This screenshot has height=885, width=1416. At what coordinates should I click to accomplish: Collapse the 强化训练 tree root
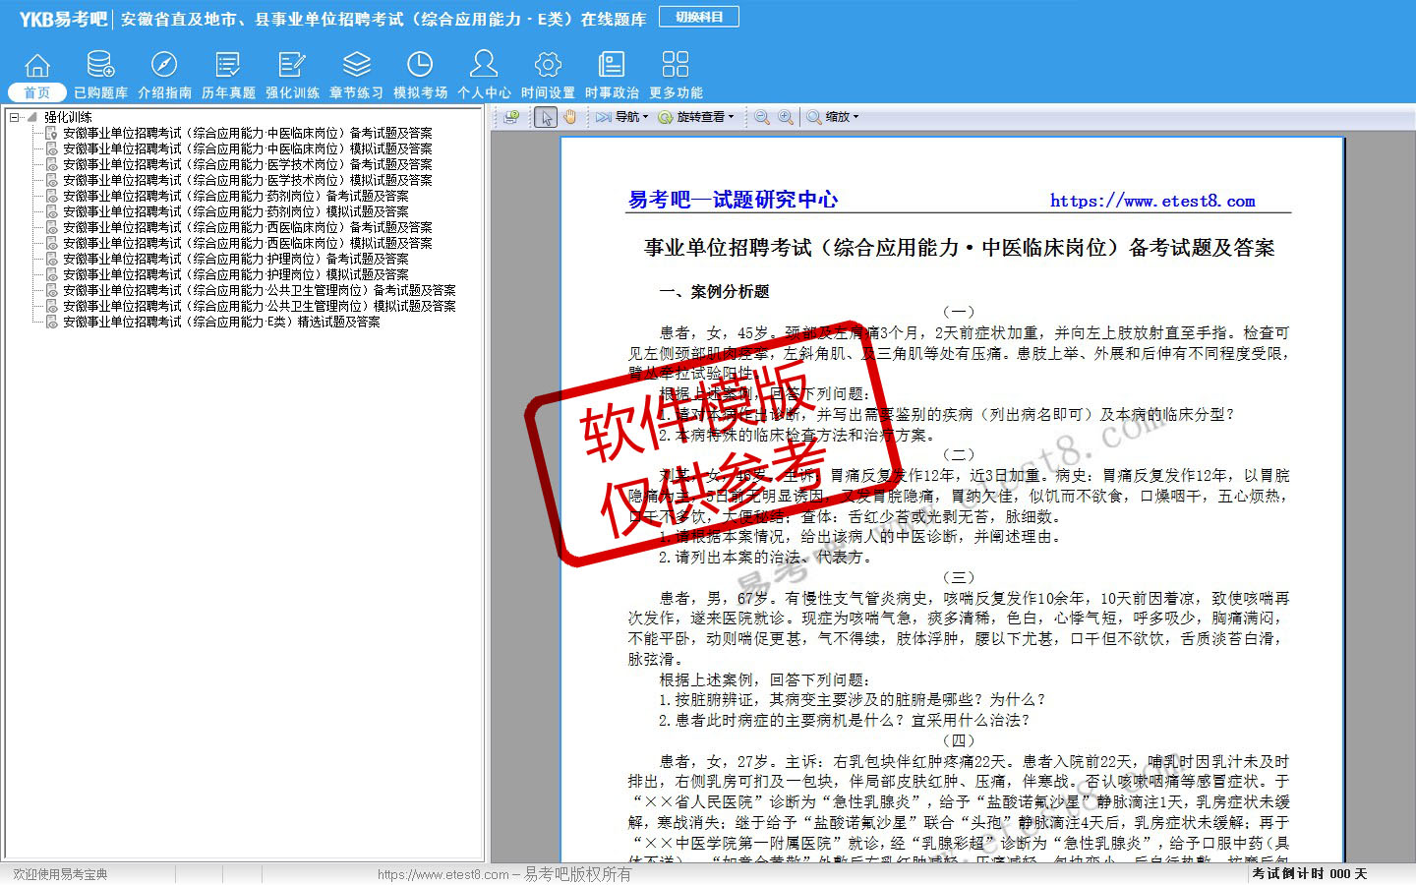[15, 117]
